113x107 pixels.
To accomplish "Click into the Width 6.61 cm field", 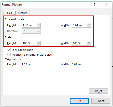I will tap(79, 25).
